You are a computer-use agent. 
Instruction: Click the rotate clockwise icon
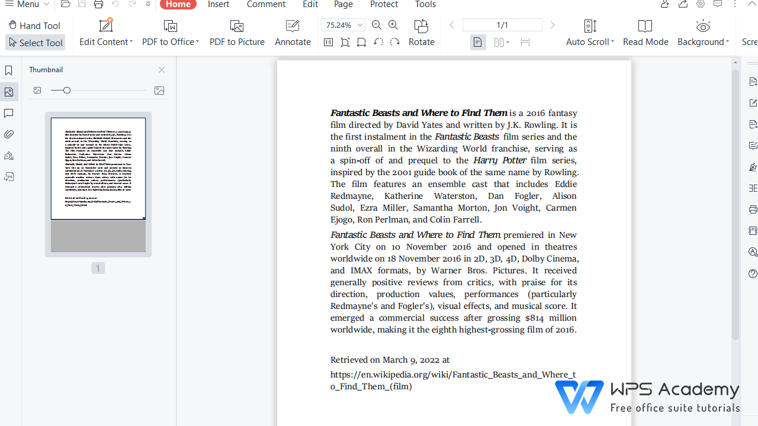click(395, 42)
